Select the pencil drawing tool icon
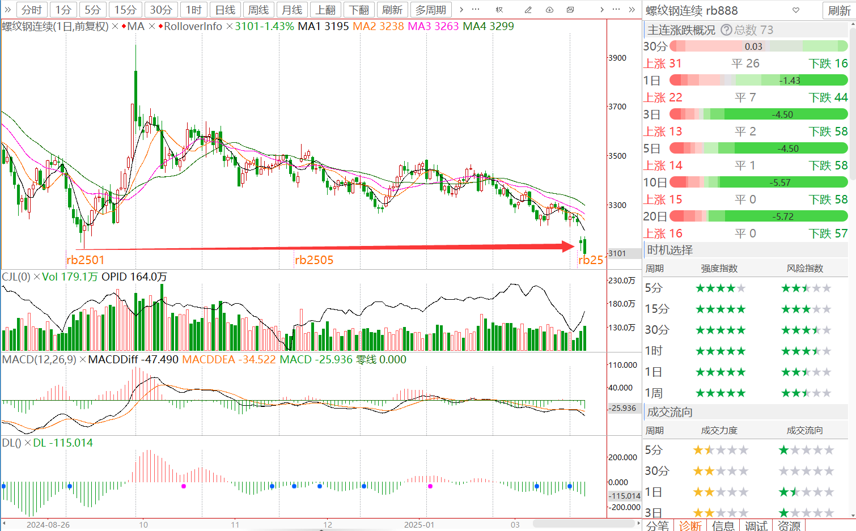Image resolution: width=856 pixels, height=531 pixels. pos(528,10)
